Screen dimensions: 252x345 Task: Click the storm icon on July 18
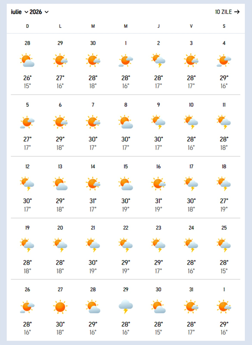(224, 183)
